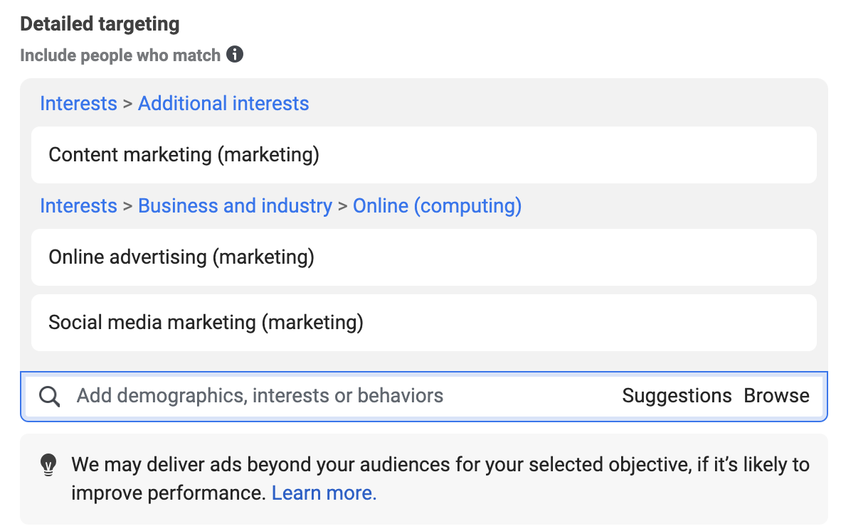Open the Business and industry breadcrumb
This screenshot has height=526, width=841.
235,205
